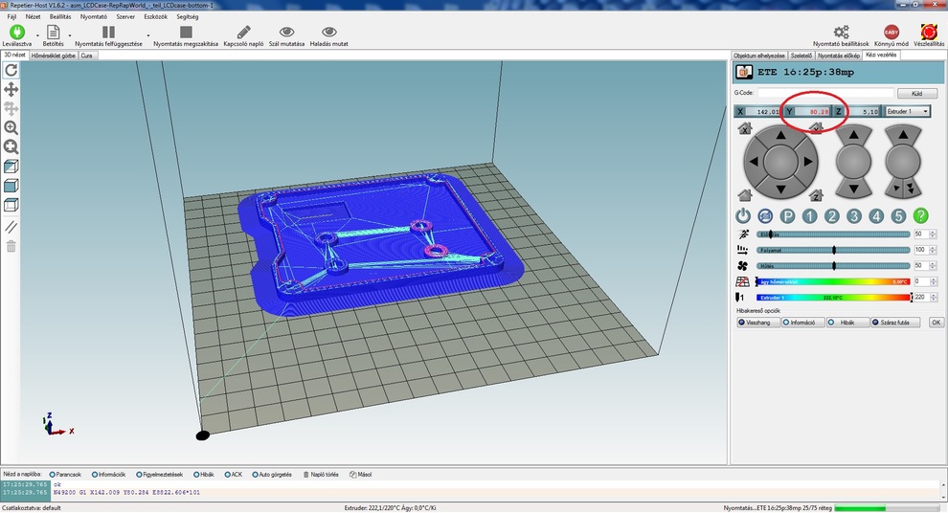The width and height of the screenshot is (948, 513).
Task: Toggle the ACK log filter
Action: pyautogui.click(x=228, y=474)
